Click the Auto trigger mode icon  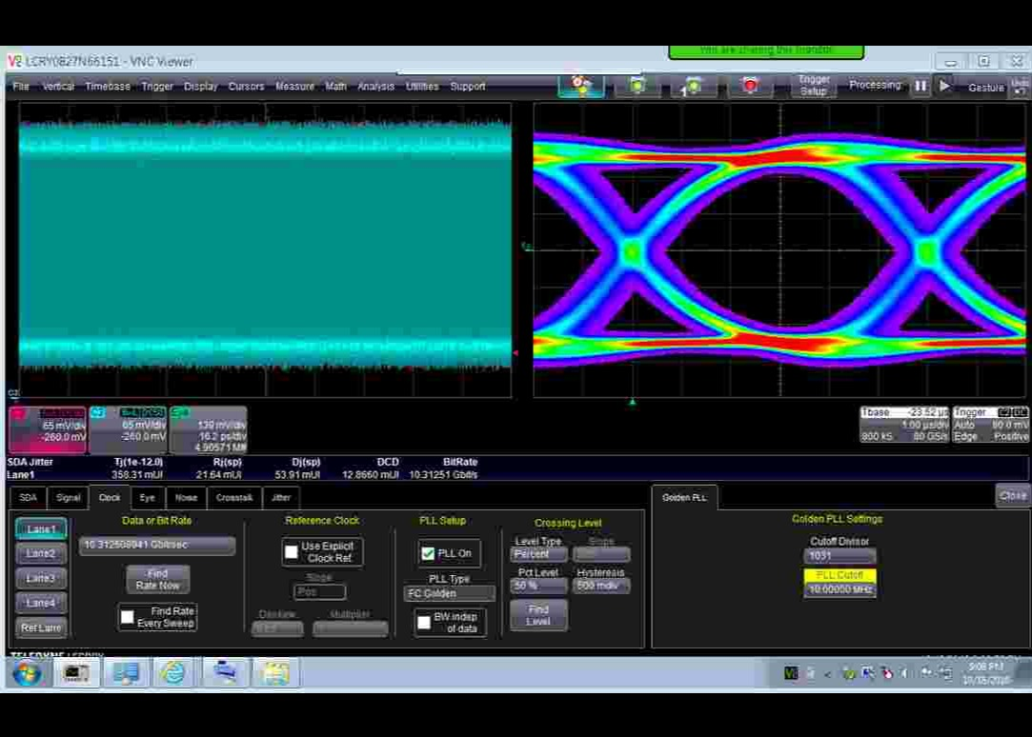(581, 86)
